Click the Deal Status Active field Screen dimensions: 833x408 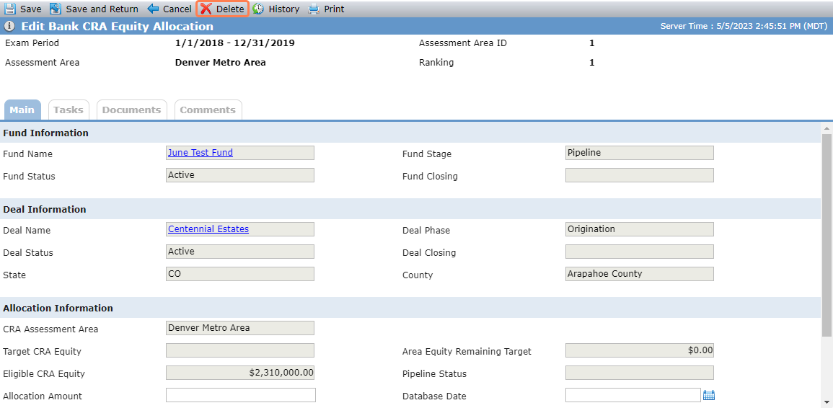(x=240, y=252)
